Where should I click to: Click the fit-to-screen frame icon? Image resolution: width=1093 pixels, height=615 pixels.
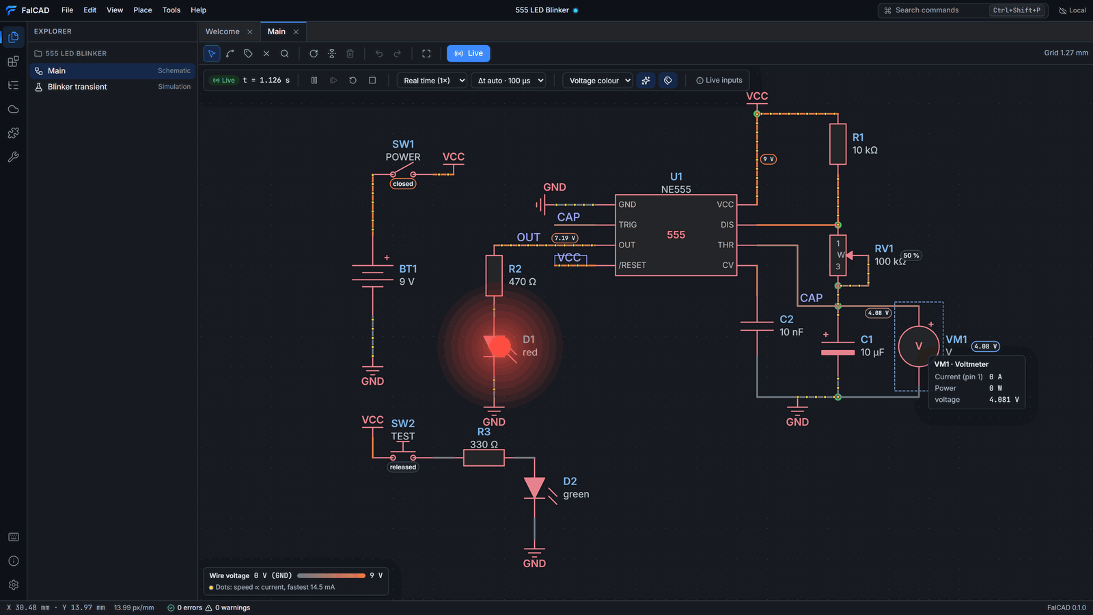click(426, 53)
